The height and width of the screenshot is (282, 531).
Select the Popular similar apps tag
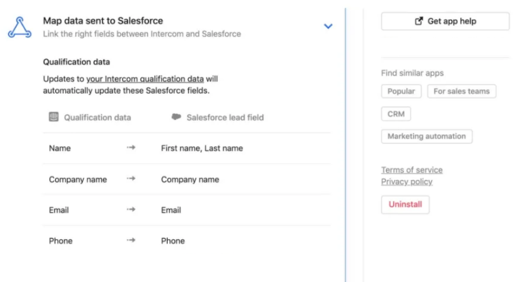point(401,91)
